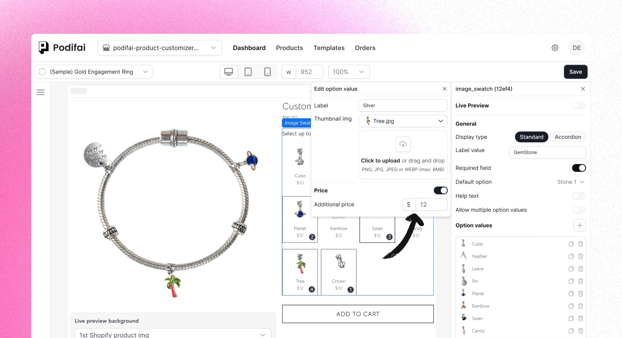Click the plus icon to add option value
The height and width of the screenshot is (338, 622).
point(580,225)
